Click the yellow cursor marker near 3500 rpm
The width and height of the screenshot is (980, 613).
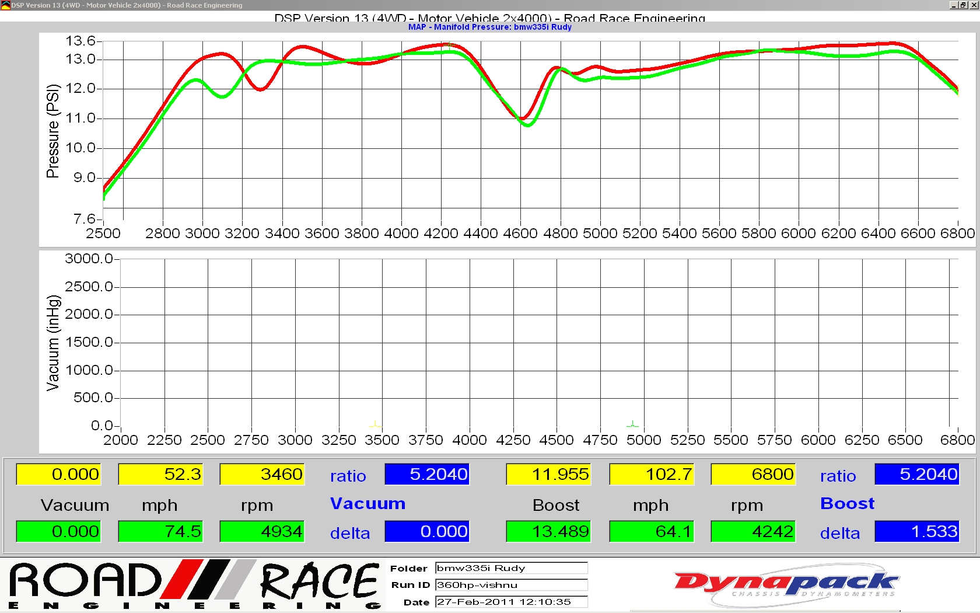coord(375,425)
